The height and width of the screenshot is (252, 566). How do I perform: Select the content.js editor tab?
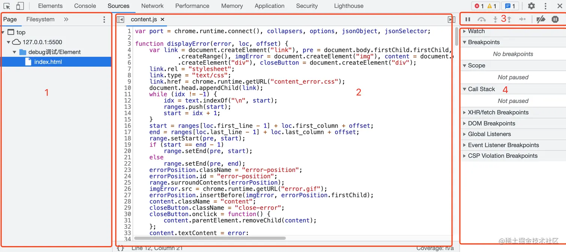click(x=144, y=19)
